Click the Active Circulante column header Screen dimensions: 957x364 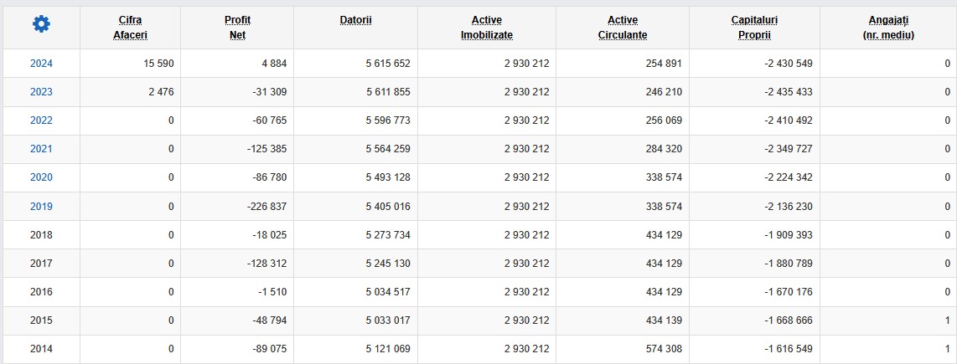[623, 28]
